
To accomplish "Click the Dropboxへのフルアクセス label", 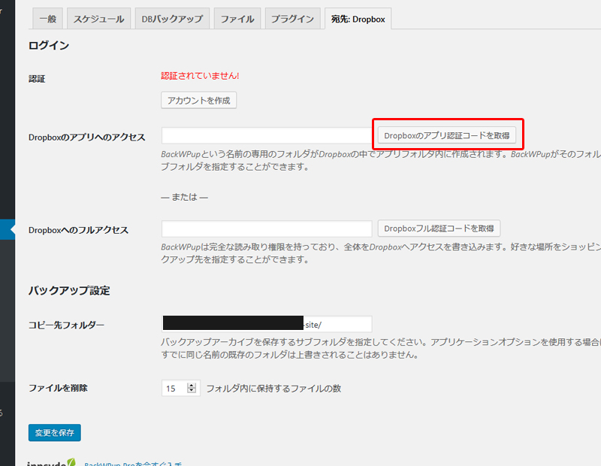I will tap(78, 230).
